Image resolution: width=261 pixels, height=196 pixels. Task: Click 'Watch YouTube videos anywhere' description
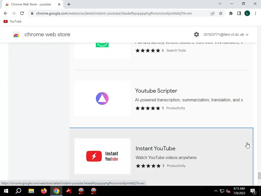pos(166,158)
